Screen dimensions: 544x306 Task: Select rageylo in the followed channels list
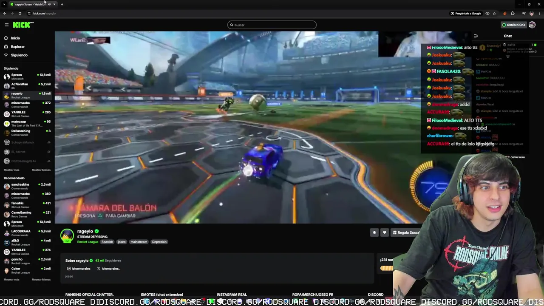click(27, 95)
